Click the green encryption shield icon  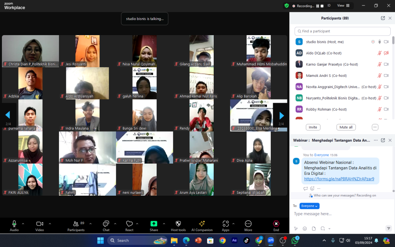[287, 5]
